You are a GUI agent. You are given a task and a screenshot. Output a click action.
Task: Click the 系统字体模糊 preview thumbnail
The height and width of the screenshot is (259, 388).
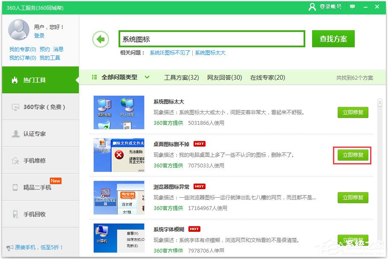coord(119,239)
